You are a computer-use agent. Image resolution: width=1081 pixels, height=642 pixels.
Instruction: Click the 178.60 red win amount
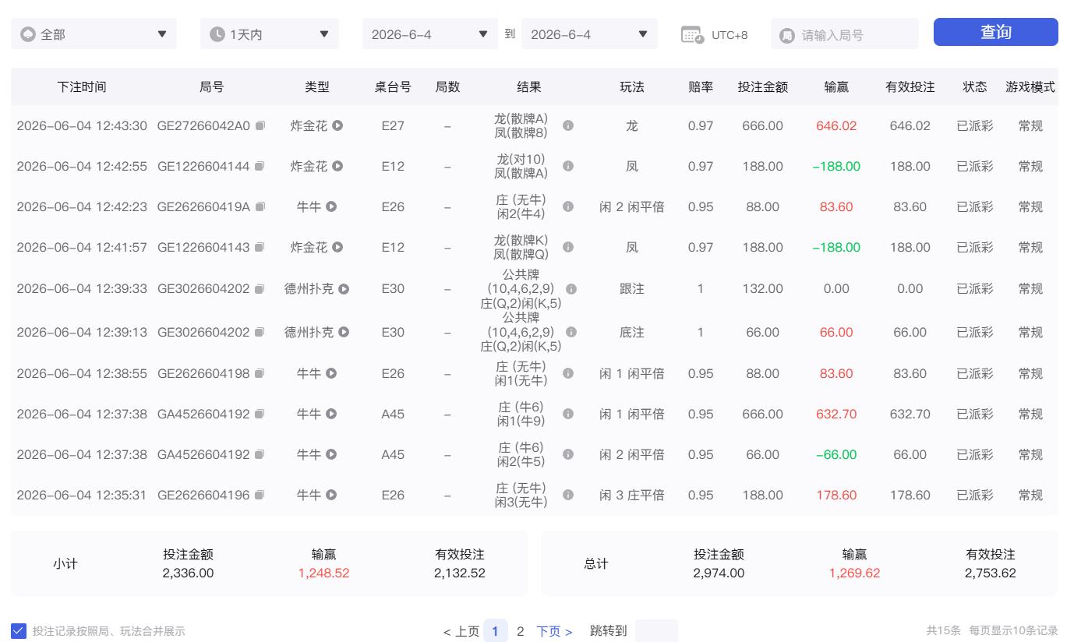tap(836, 495)
